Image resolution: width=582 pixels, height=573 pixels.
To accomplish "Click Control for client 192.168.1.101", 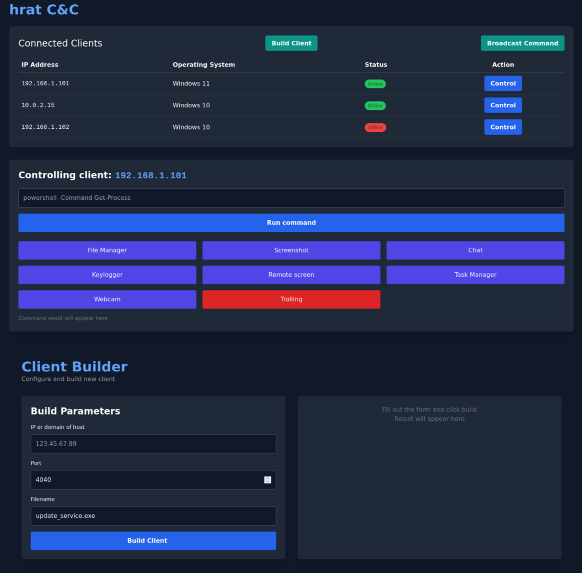I will pos(503,83).
